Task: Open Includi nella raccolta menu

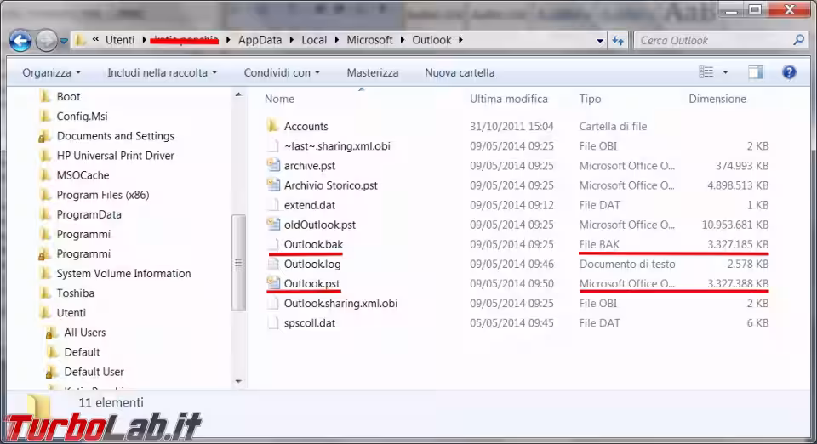Action: point(162,73)
